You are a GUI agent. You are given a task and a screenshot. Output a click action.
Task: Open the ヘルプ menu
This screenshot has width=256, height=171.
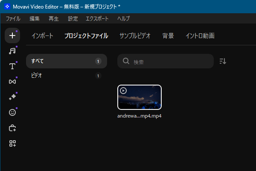coord(124,19)
